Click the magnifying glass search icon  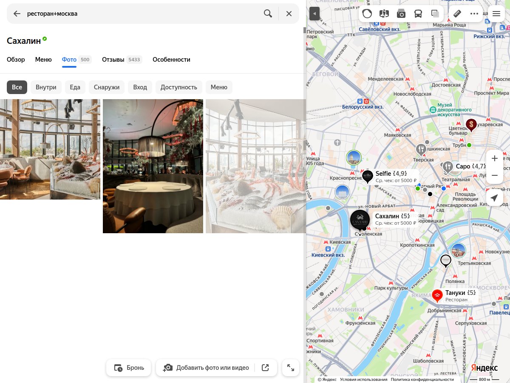coord(268,14)
